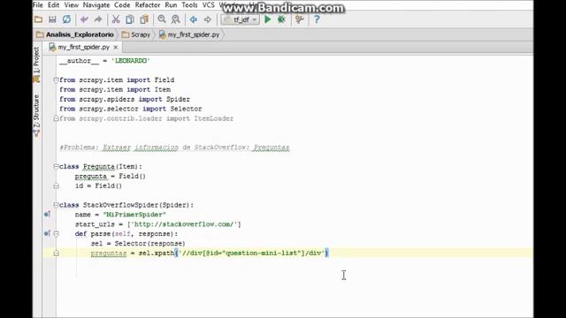Viewport: 566px width, 318px height.
Task: Open the Navigate menu
Action: click(96, 5)
